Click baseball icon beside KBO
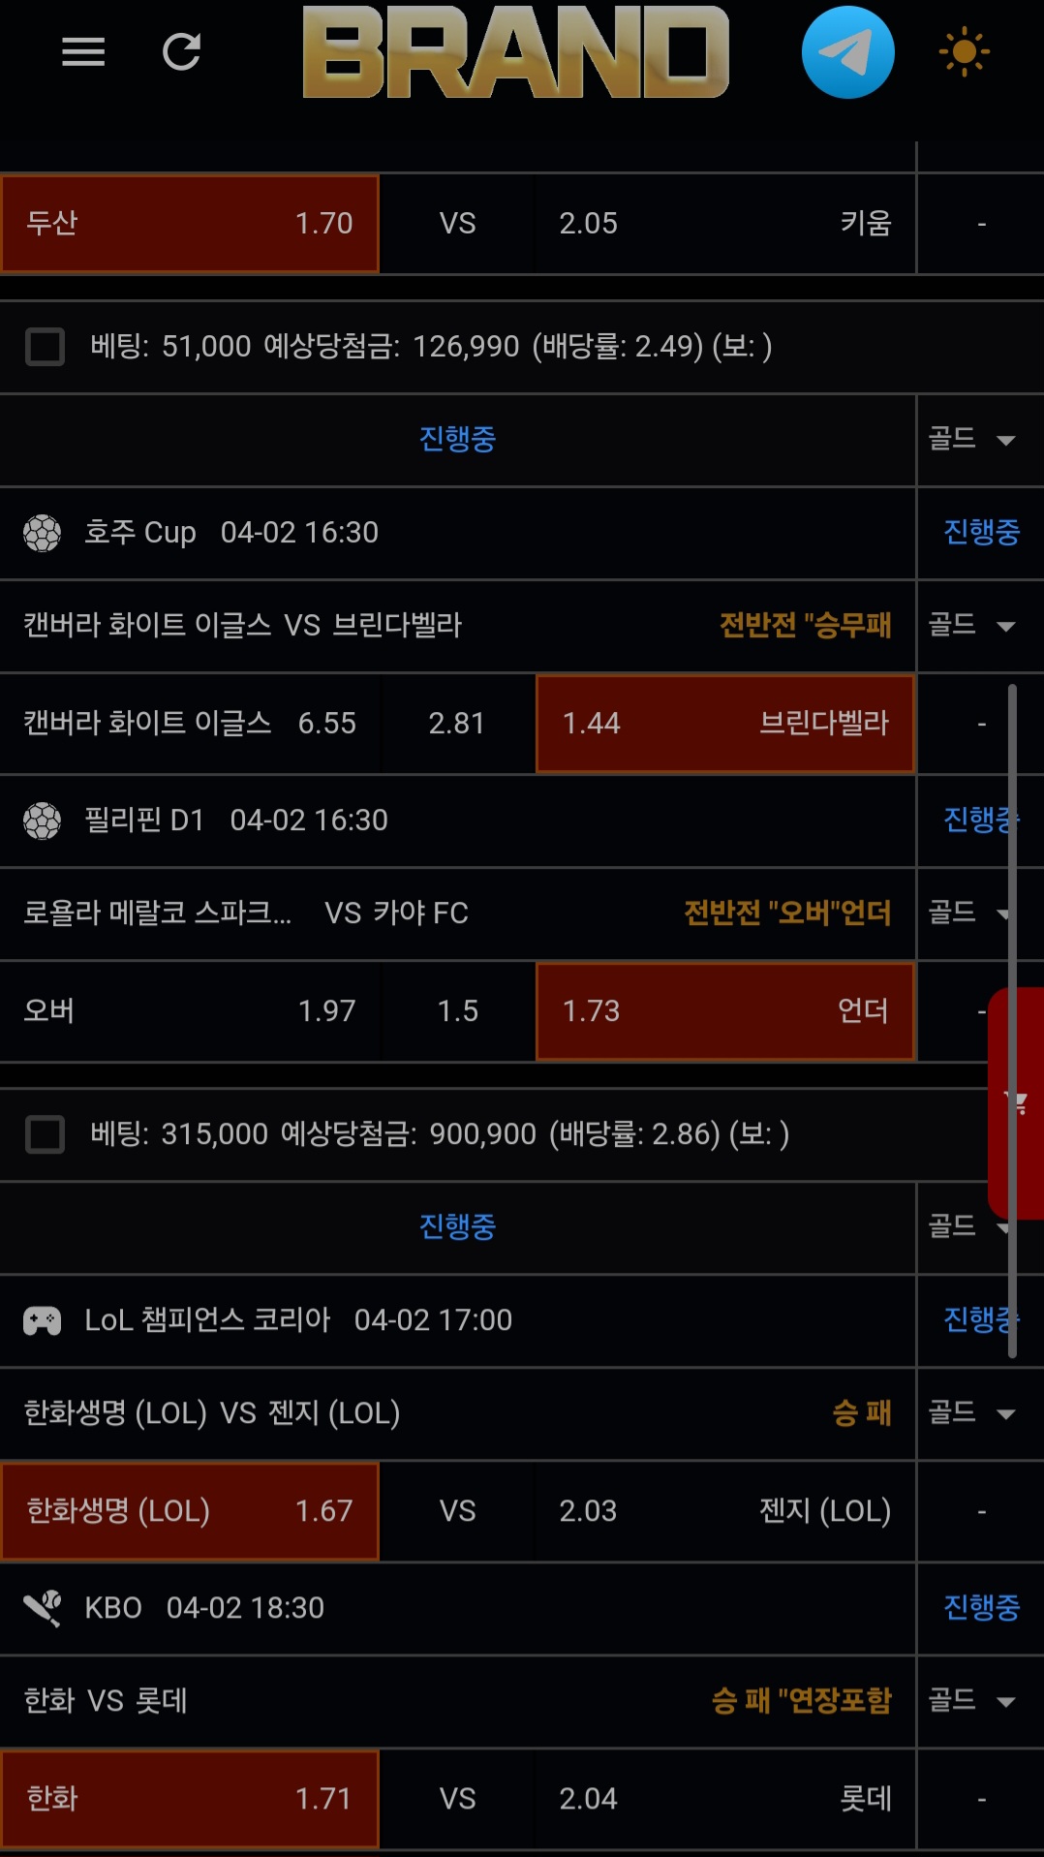The height and width of the screenshot is (1857, 1044). [x=43, y=1608]
